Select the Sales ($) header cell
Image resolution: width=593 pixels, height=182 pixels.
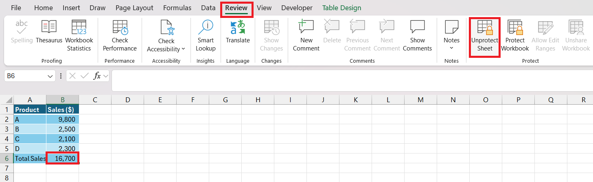click(x=62, y=110)
